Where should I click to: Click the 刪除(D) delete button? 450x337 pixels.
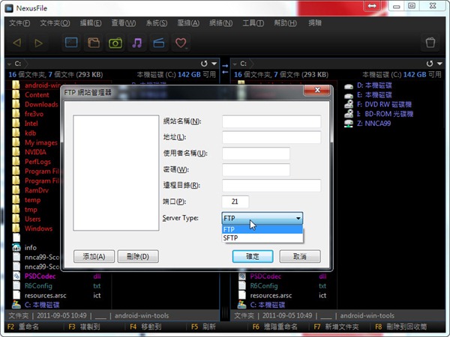pos(138,256)
